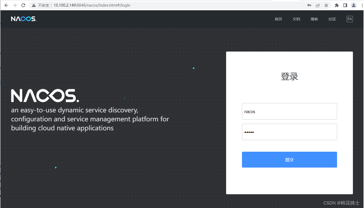Open the saved passwords key icon
This screenshot has width=364, height=208.
[x=309, y=5]
